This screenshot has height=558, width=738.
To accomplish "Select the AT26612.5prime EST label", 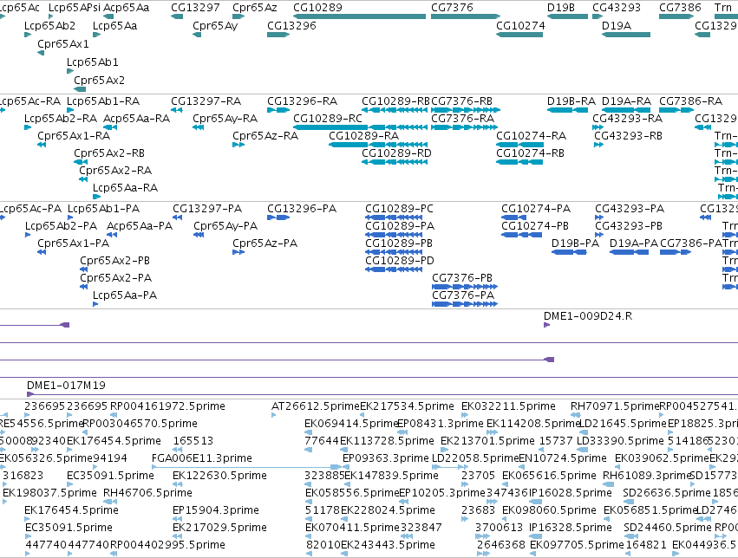I will 316,406.
